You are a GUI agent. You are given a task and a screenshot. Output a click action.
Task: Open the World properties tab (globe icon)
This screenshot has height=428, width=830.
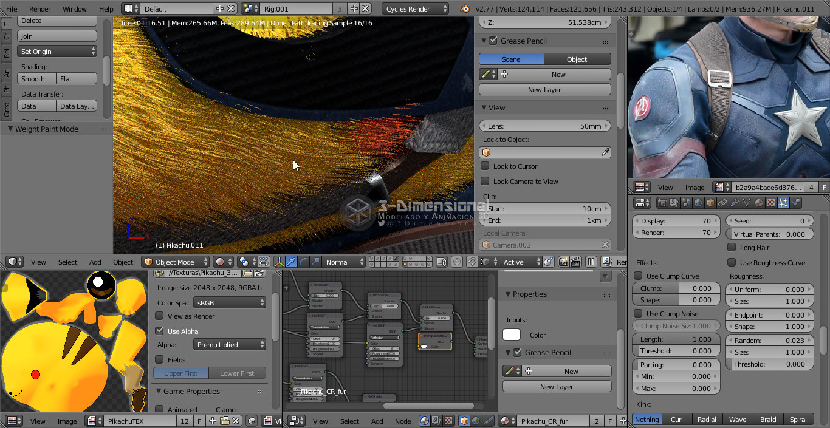pos(698,203)
